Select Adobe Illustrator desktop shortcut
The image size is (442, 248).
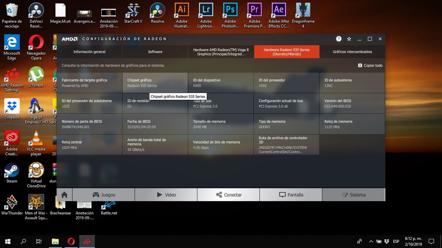pyautogui.click(x=181, y=15)
